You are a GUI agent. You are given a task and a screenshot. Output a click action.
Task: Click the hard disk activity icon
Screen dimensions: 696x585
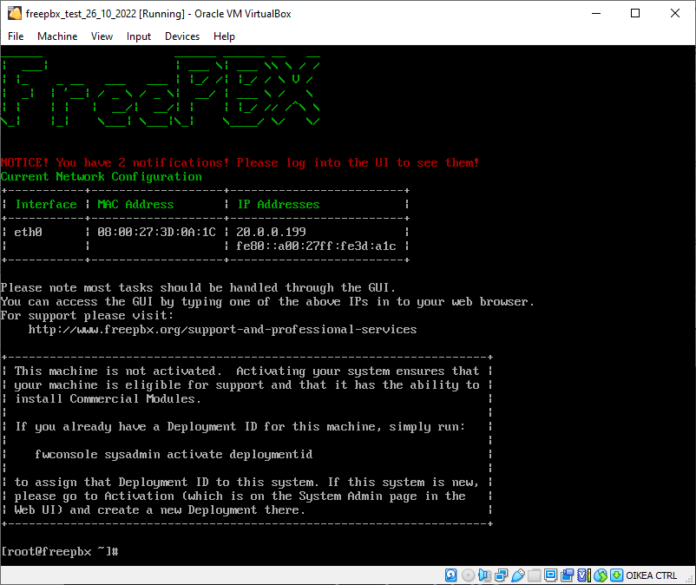pyautogui.click(x=451, y=575)
